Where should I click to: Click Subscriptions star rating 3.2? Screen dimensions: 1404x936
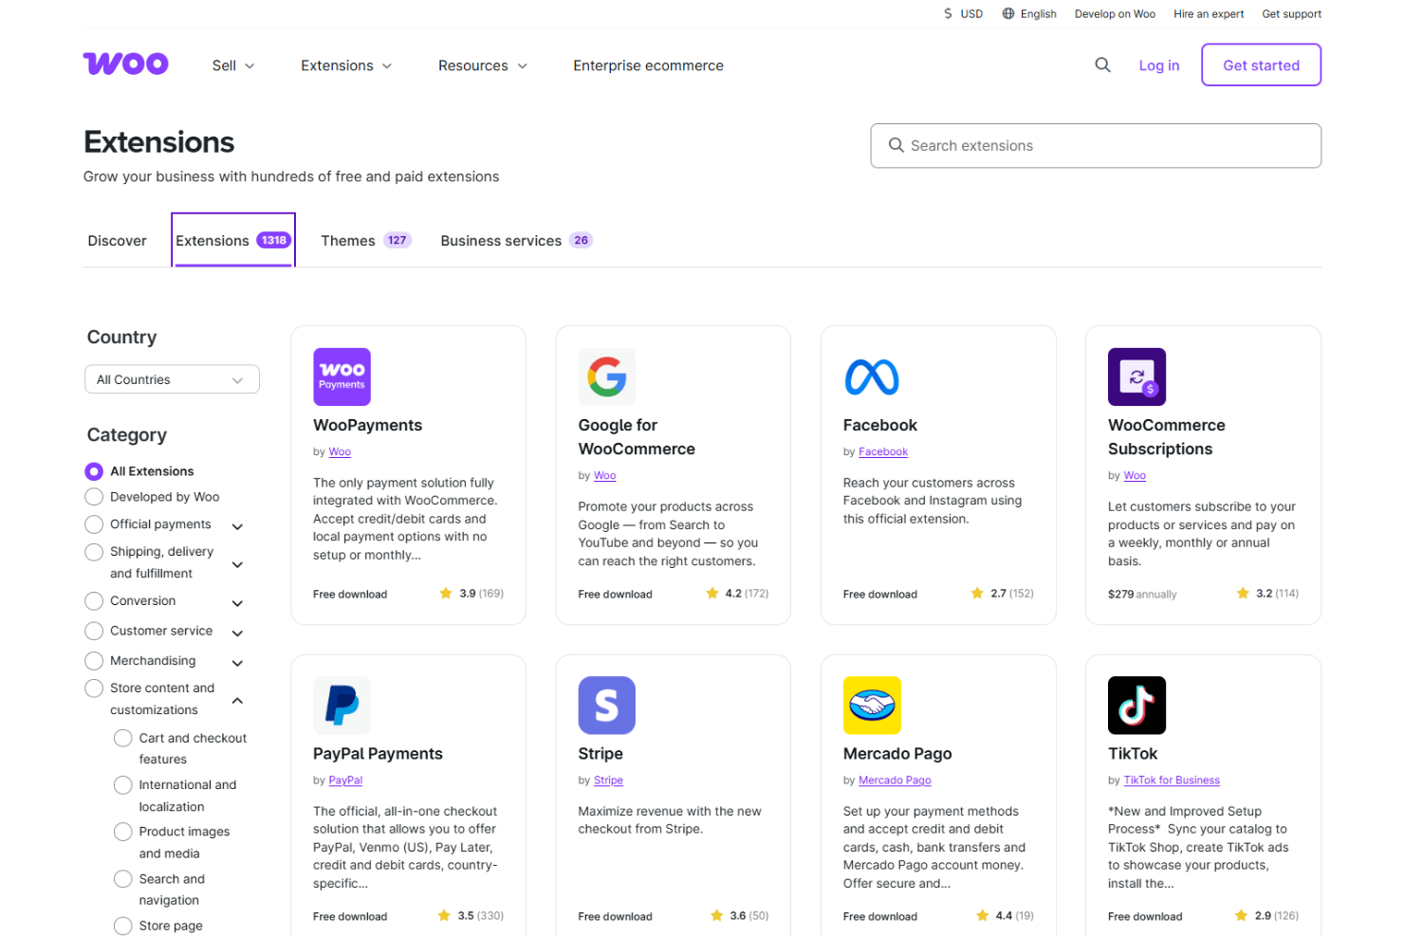pos(1267,594)
